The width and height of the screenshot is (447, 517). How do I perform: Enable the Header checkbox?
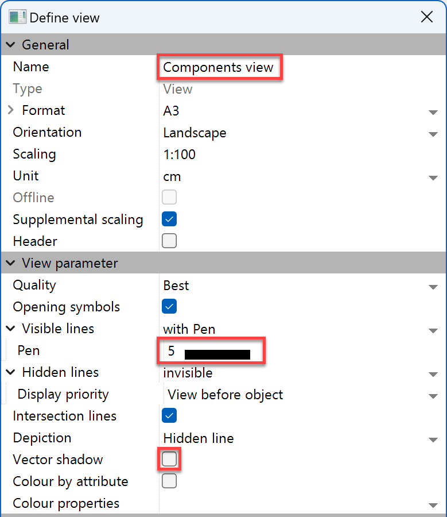click(169, 241)
